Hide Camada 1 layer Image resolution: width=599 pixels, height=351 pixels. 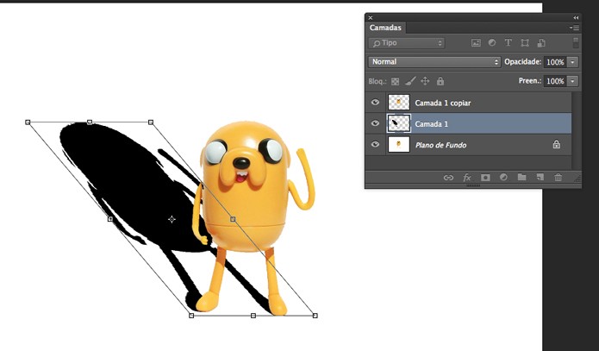click(x=375, y=123)
